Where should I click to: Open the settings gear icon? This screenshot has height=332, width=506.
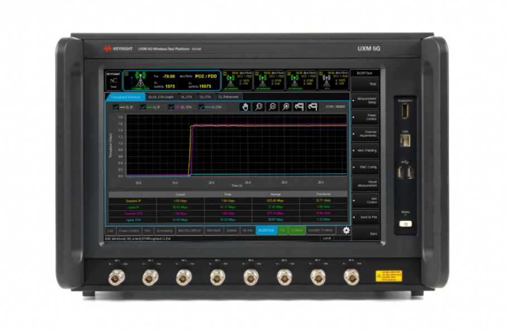346,230
